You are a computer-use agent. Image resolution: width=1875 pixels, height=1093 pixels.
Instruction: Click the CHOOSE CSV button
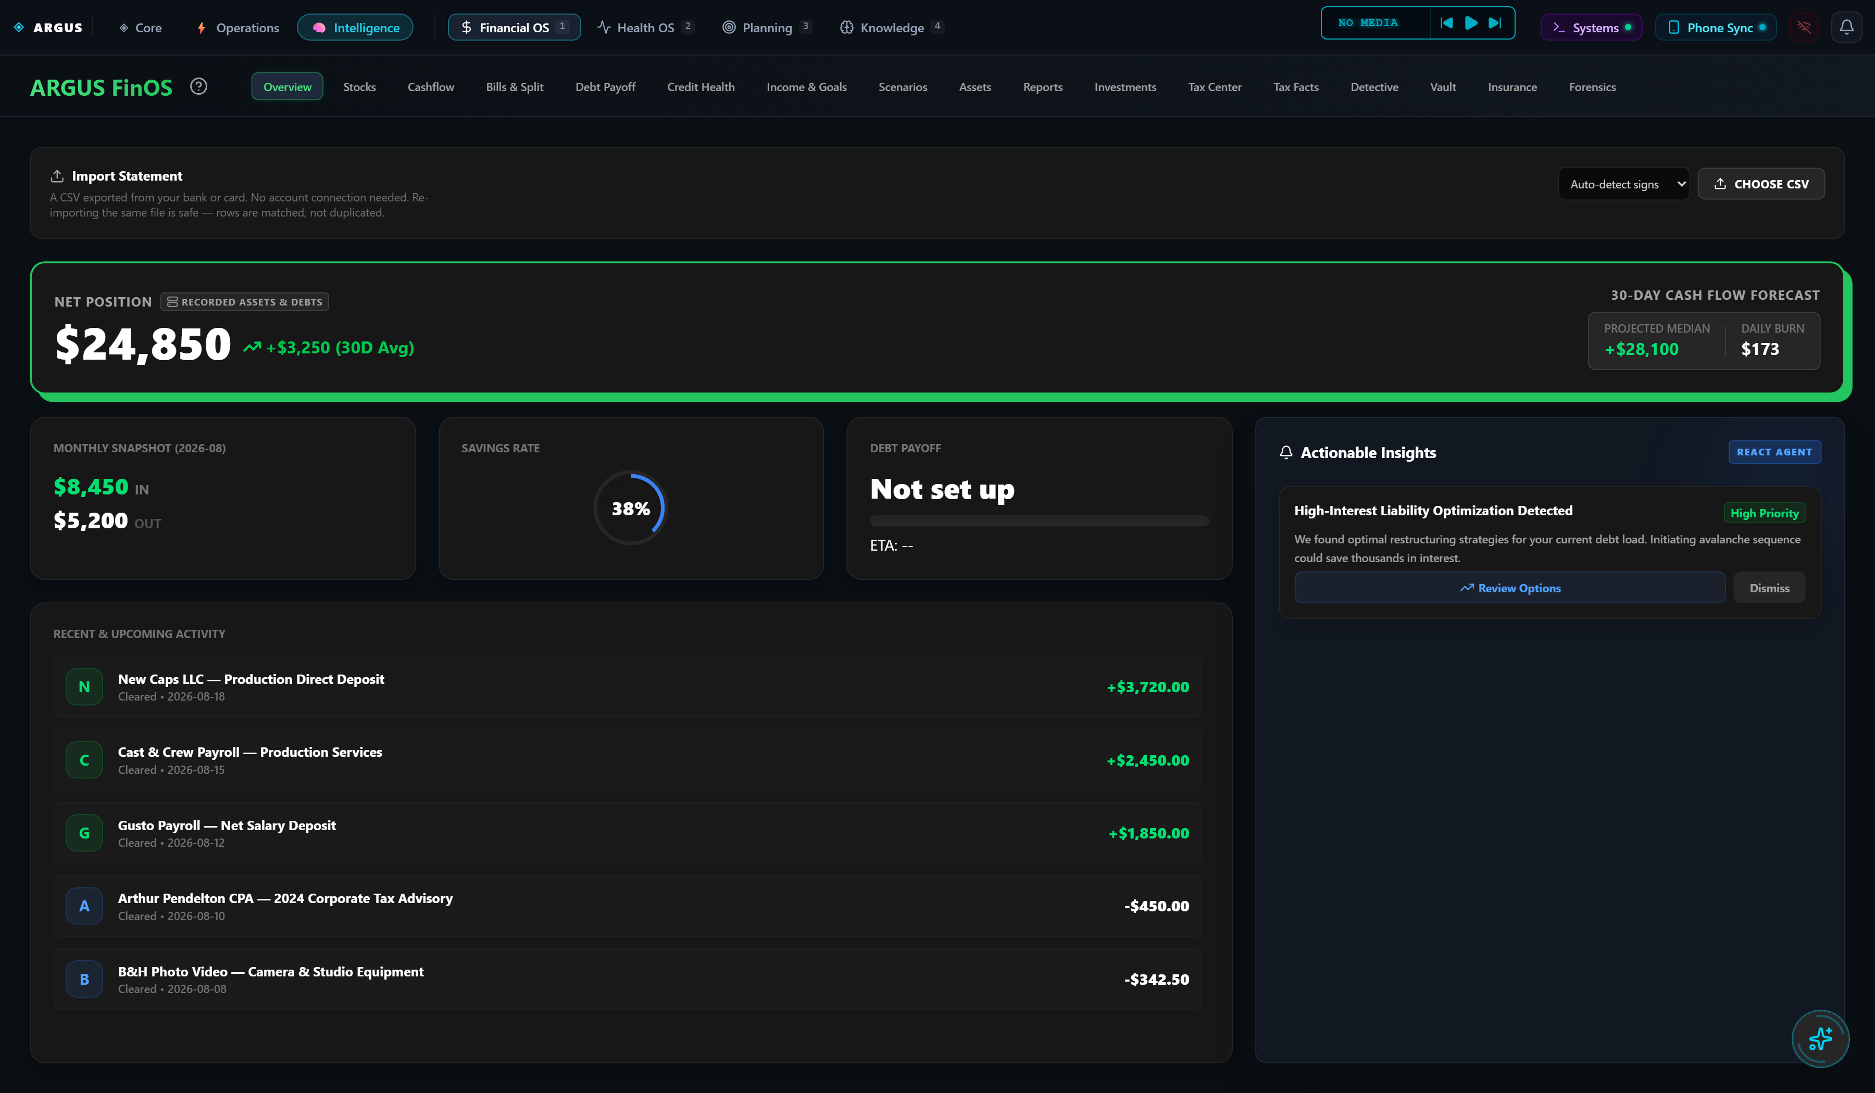(1760, 184)
